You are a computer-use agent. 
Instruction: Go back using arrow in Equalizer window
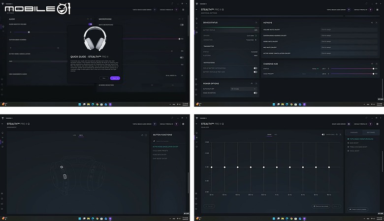196,124
